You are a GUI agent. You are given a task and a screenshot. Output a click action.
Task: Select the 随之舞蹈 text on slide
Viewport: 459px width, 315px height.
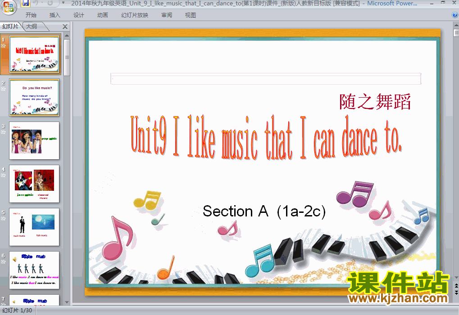coord(375,102)
